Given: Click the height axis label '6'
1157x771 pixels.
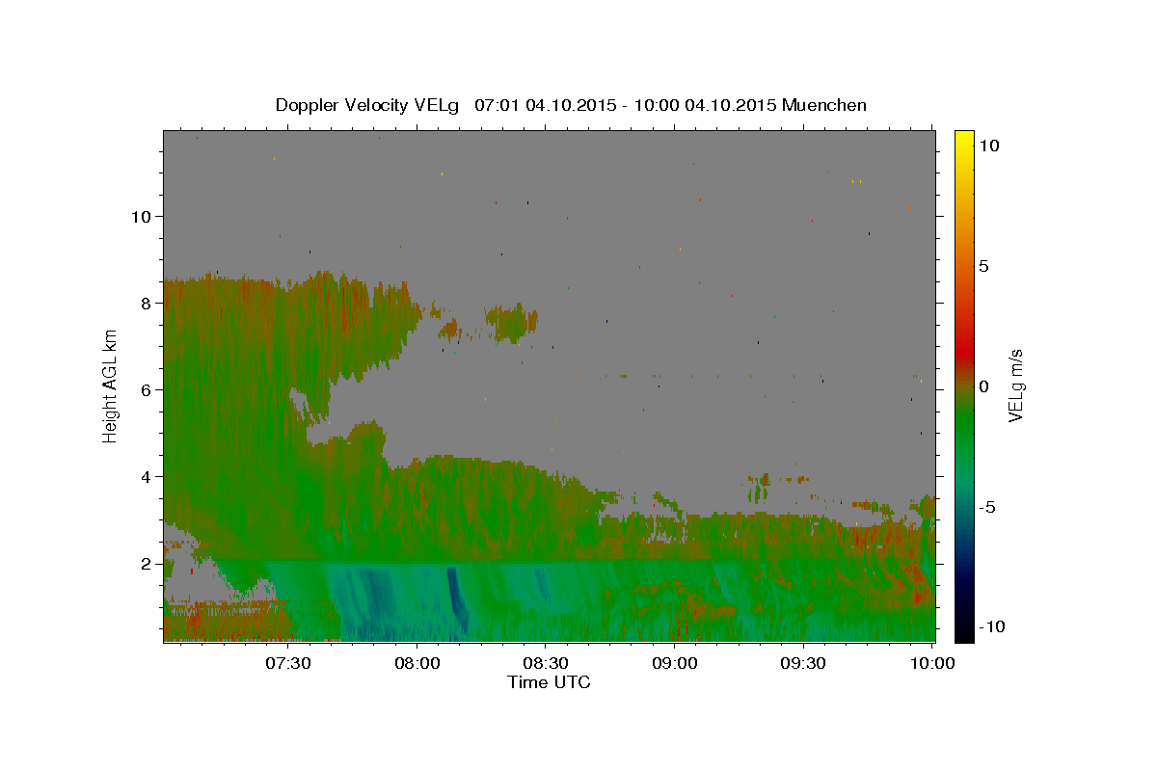Looking at the screenshot, I should pos(145,389).
